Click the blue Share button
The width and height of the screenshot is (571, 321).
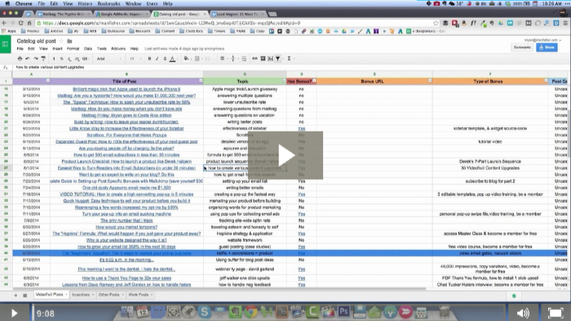pos(547,47)
